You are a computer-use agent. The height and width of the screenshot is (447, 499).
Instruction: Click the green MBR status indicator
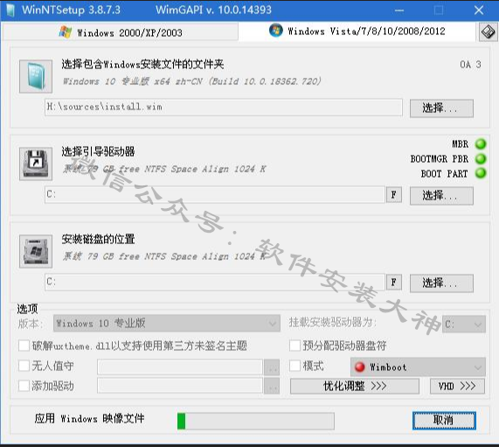click(x=481, y=144)
